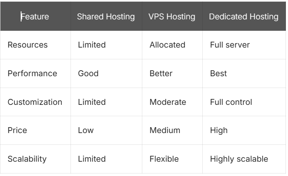Viewport: 288px width, 176px height.
Task: Select the Low price cell
Action: [x=85, y=131]
